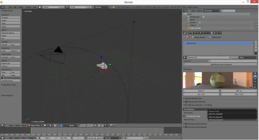Click the auto keyframe record button
The height and width of the screenshot is (140, 259).
point(124,138)
